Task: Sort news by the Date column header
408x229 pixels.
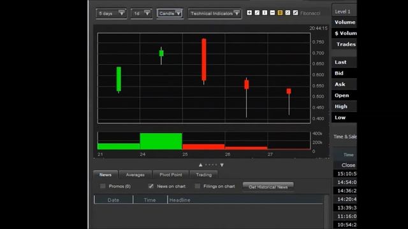Action: pos(113,200)
